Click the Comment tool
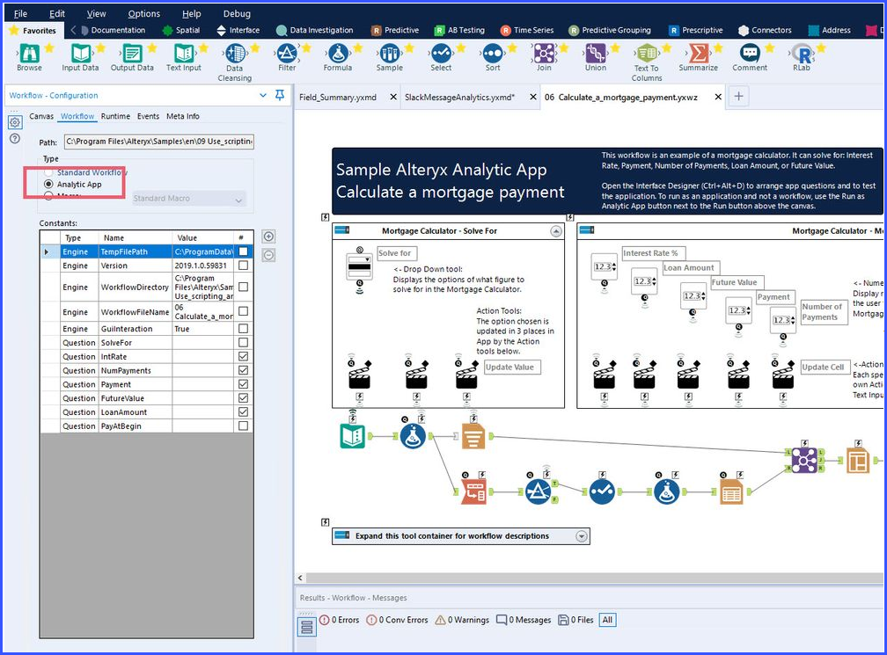 pyautogui.click(x=750, y=54)
